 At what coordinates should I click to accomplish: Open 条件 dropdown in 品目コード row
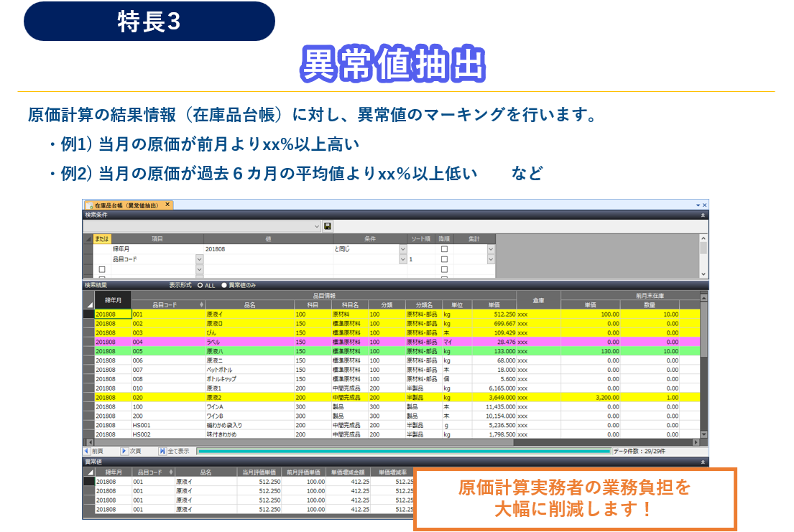click(403, 259)
